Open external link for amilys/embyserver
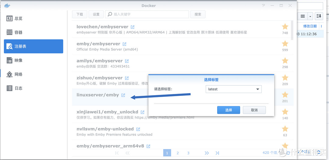The height and width of the screenshot is (160, 329). 127,61
